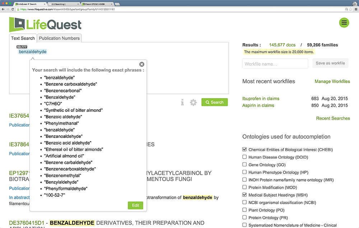359x228 pixels.
Task: Click highlighted benzaldehyde in abstract snippet
Action: (x=197, y=197)
